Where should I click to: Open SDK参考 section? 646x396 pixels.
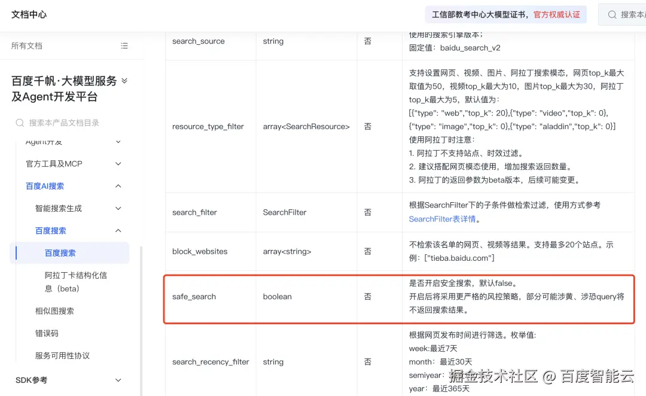click(31, 380)
